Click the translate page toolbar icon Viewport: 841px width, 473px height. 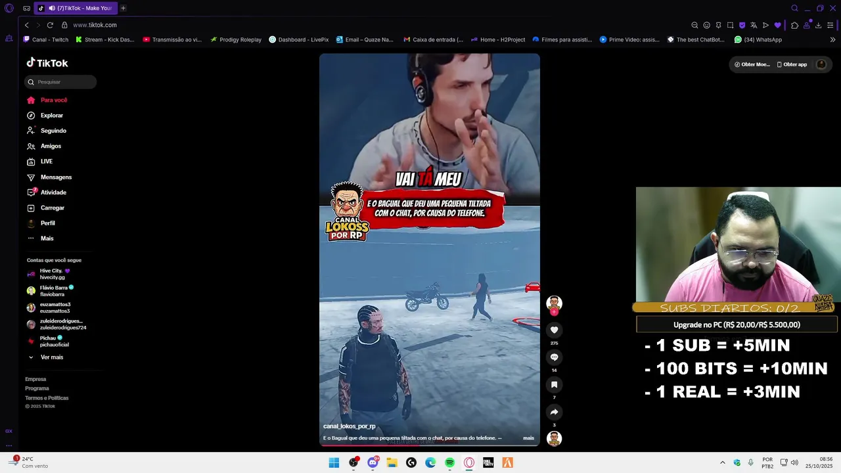pos(754,25)
